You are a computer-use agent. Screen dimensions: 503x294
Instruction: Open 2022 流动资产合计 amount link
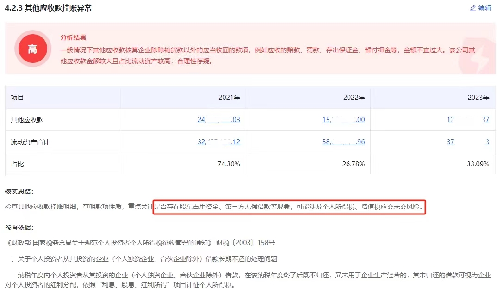point(343,142)
